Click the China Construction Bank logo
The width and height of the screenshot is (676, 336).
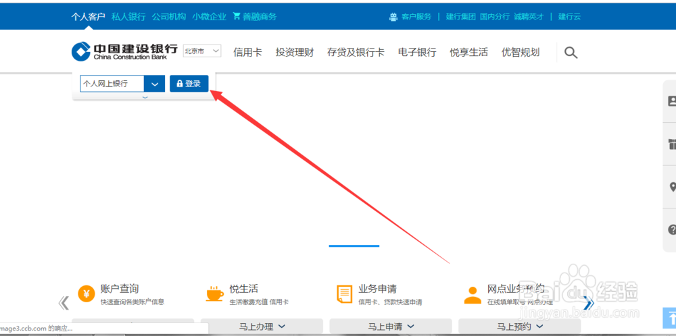pos(124,52)
